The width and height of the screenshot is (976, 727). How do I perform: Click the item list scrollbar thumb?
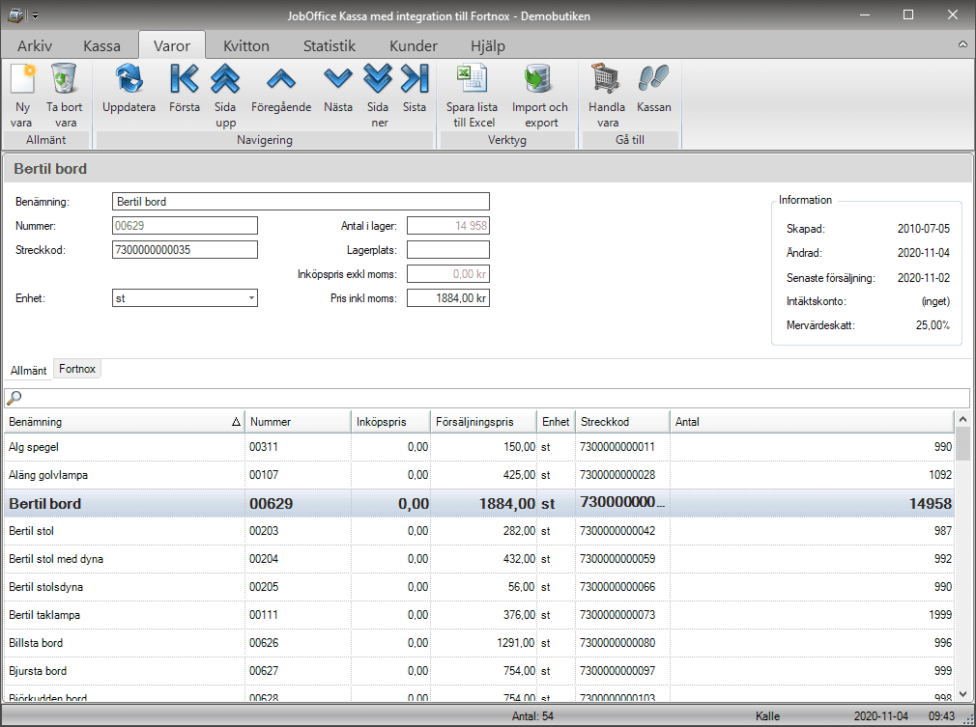pos(962,443)
